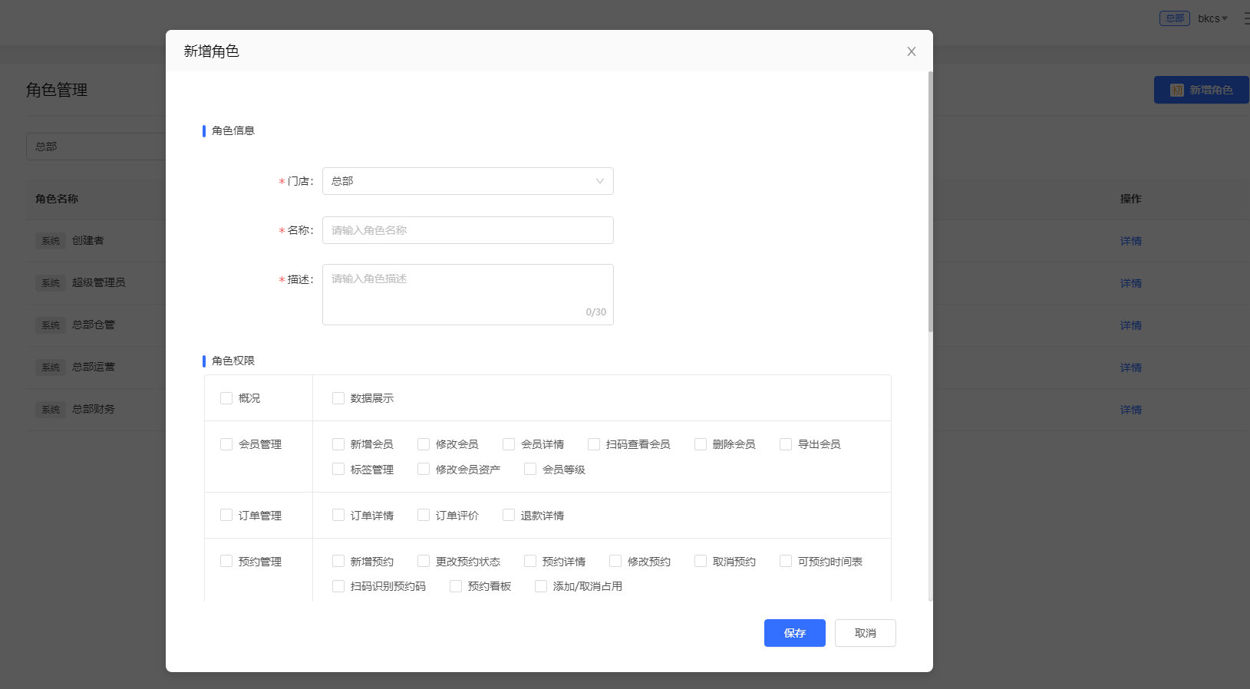Tick the 订单详情 checkbox
1250x689 pixels.
tap(338, 515)
